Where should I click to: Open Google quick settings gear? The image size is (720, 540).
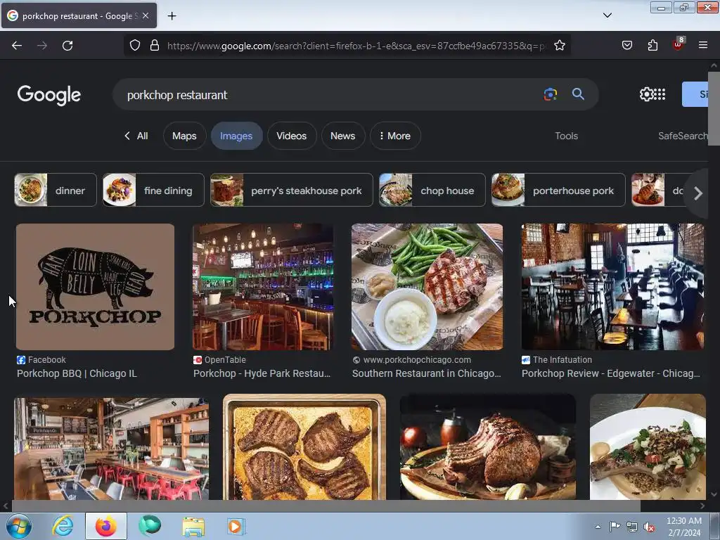tap(646, 94)
